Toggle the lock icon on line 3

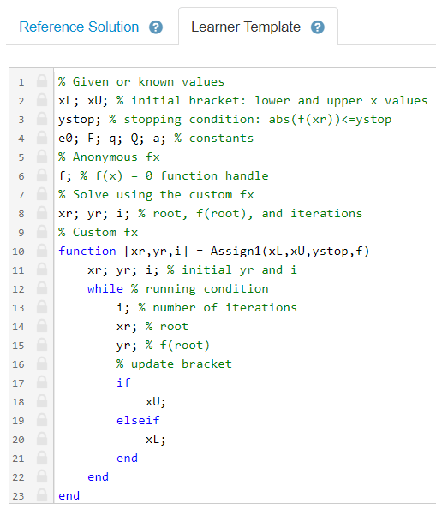click(x=42, y=119)
